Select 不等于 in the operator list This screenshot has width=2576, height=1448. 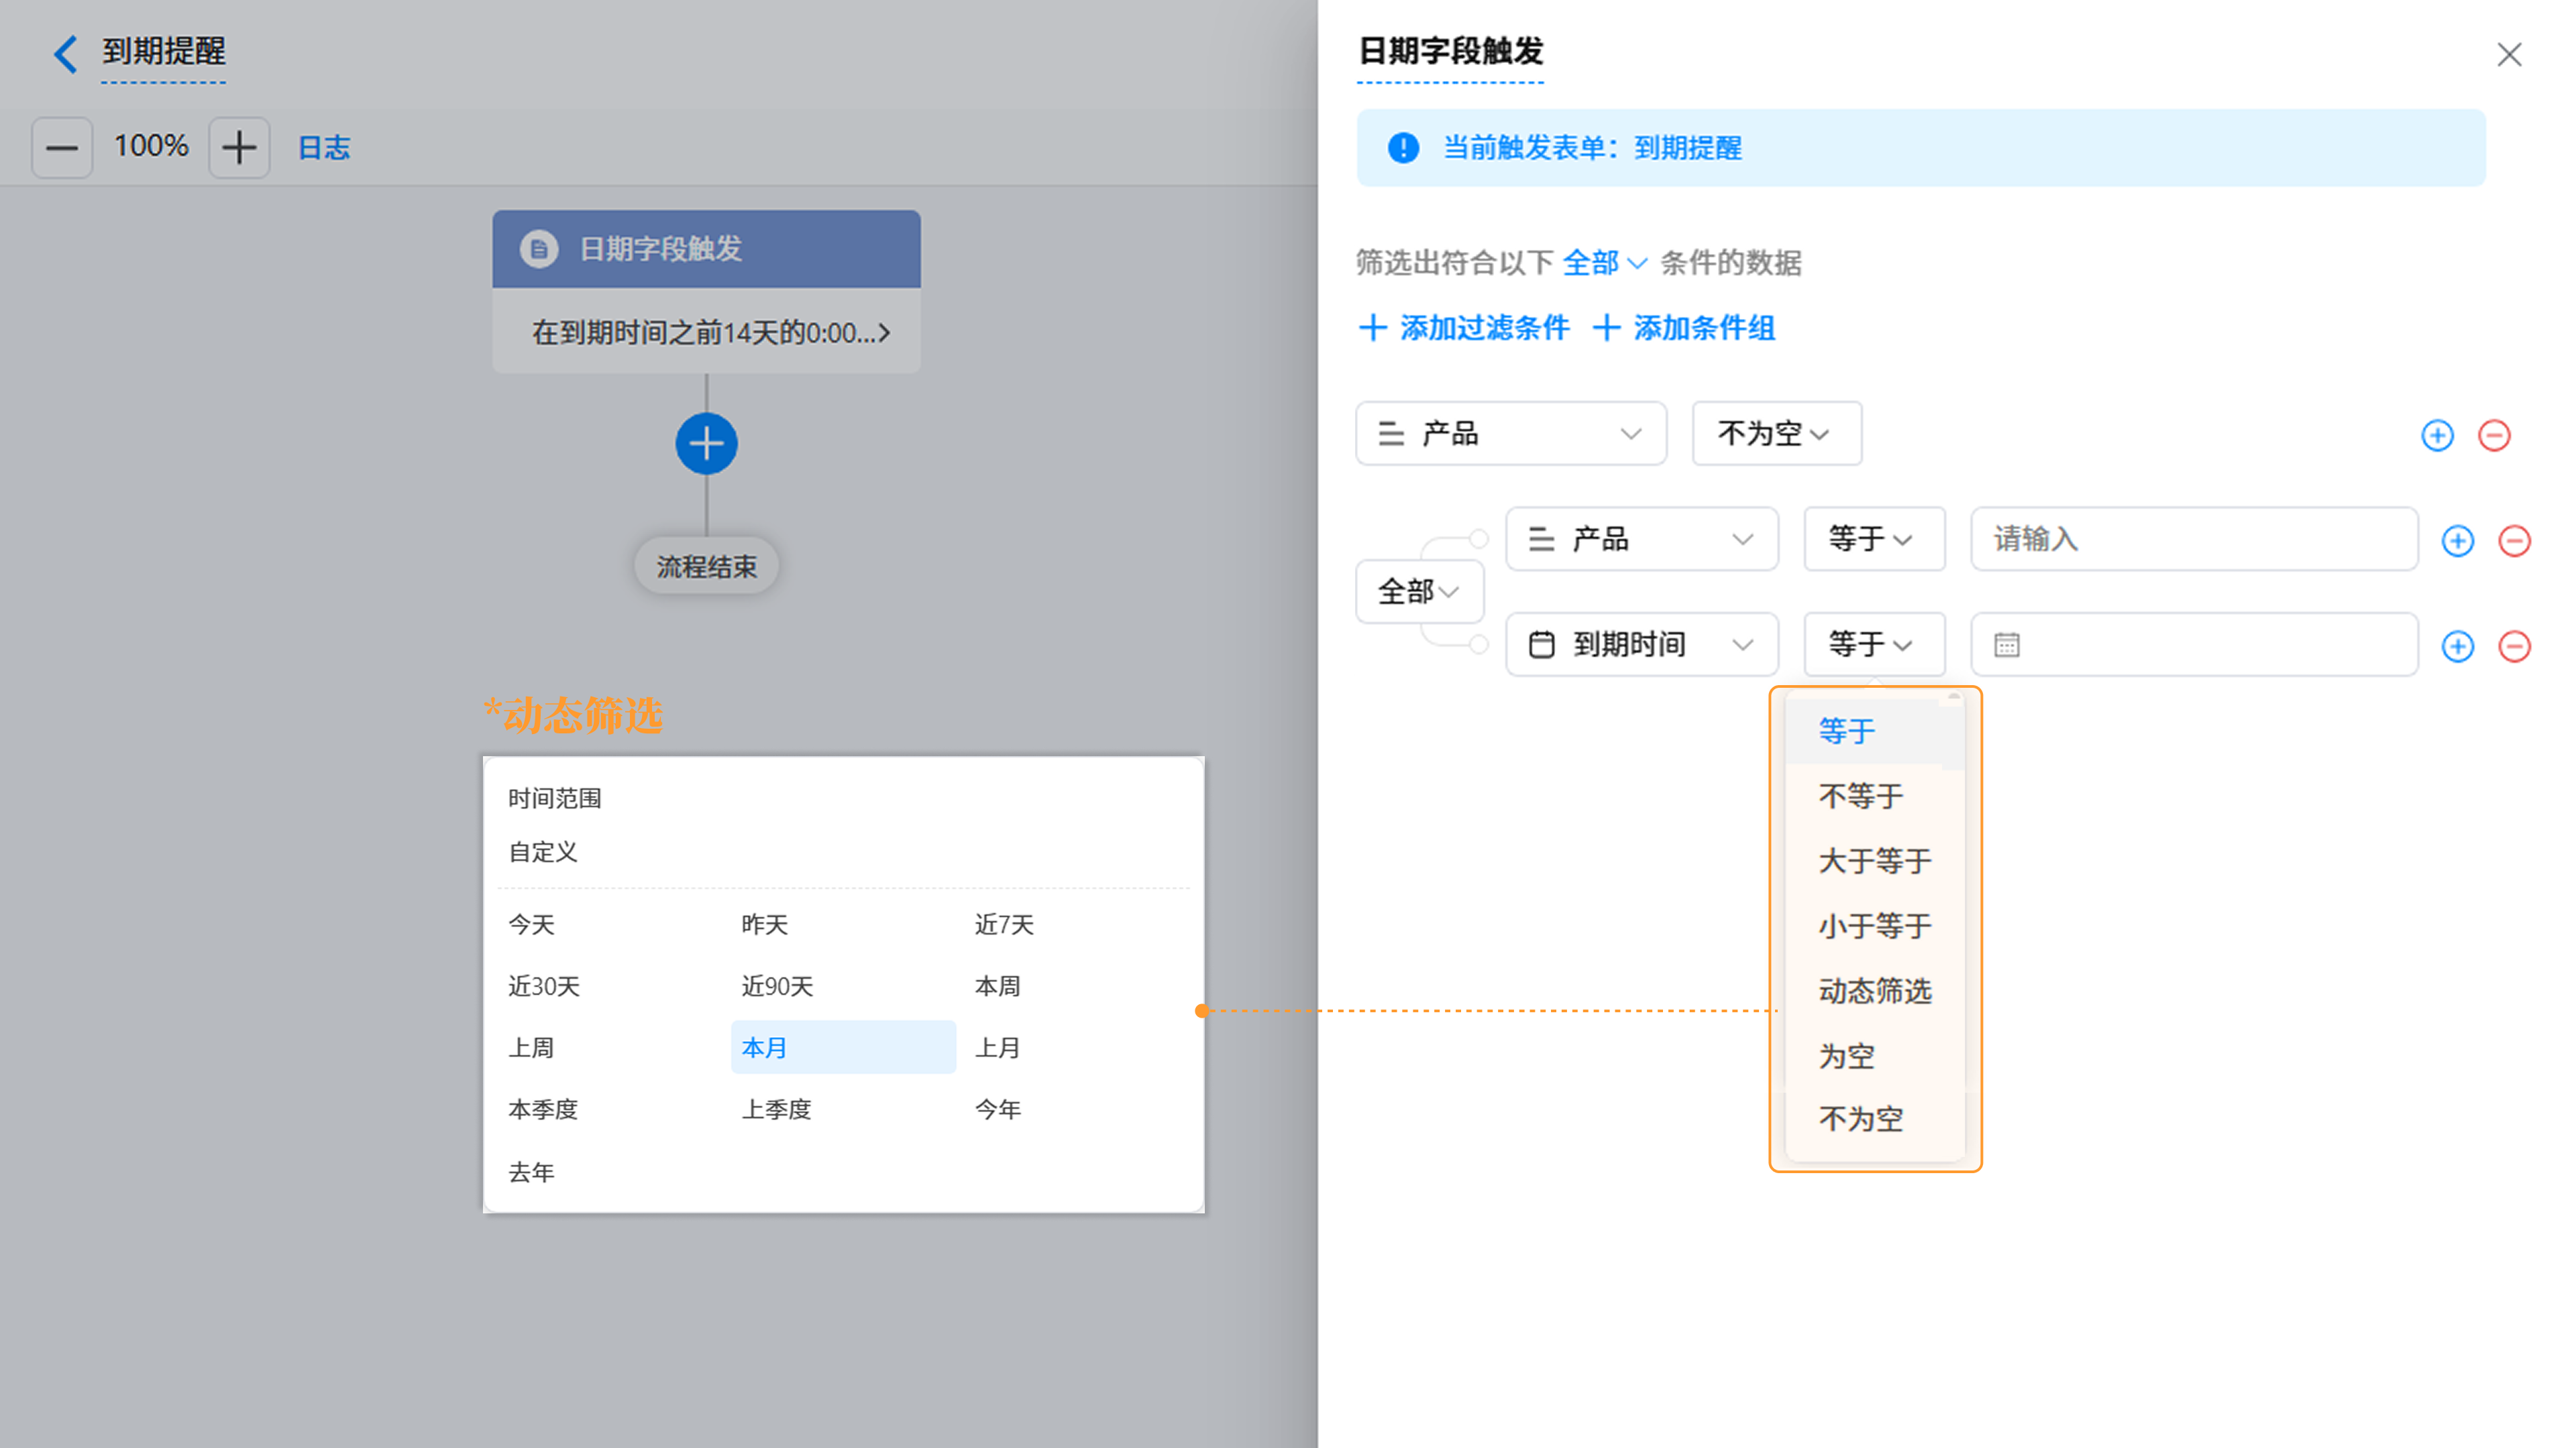click(x=1874, y=796)
